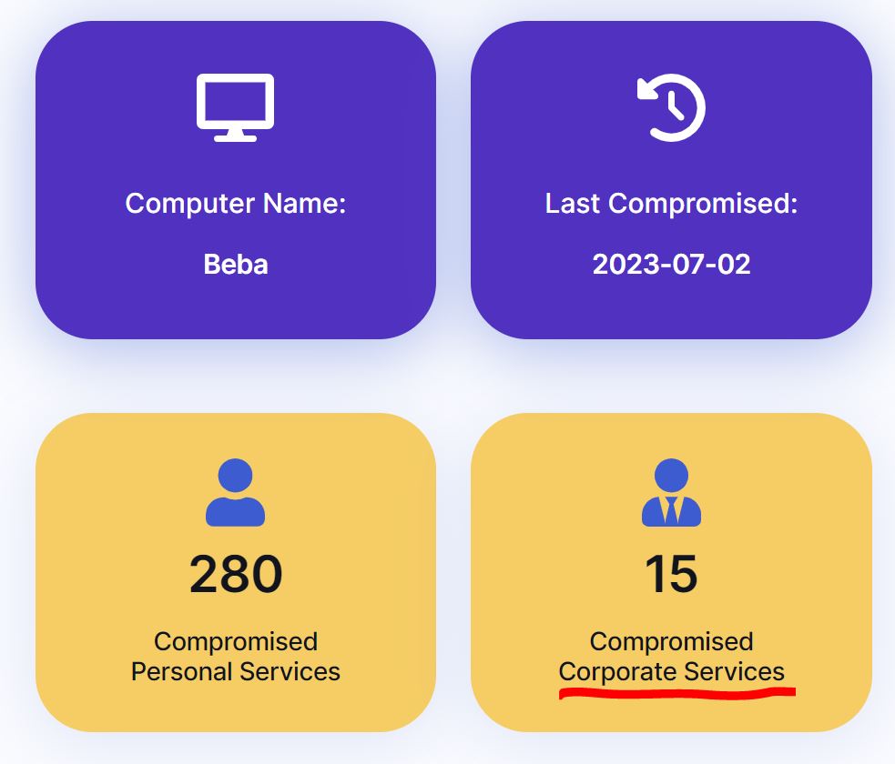Select the Last Compromised label
Viewport: 895px width, 764px height.
click(x=671, y=204)
